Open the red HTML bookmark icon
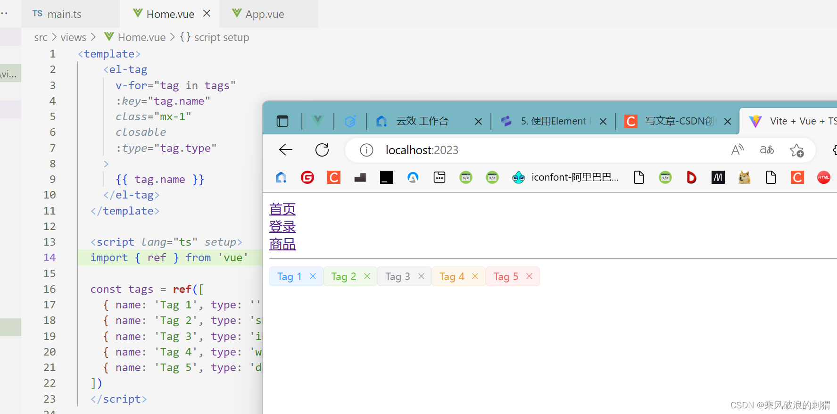 [824, 177]
